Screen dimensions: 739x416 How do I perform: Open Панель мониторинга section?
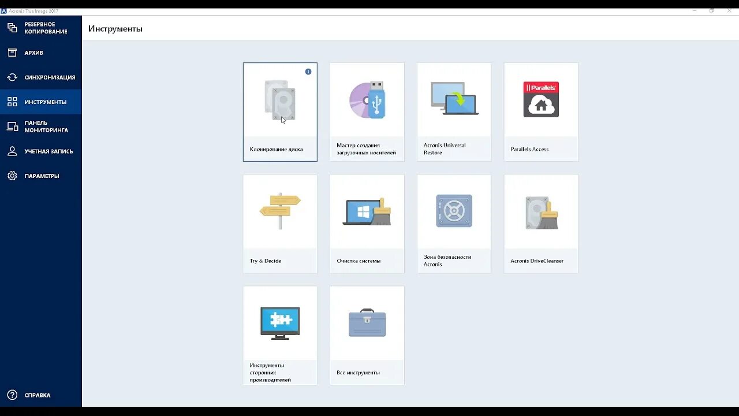[x=46, y=127]
